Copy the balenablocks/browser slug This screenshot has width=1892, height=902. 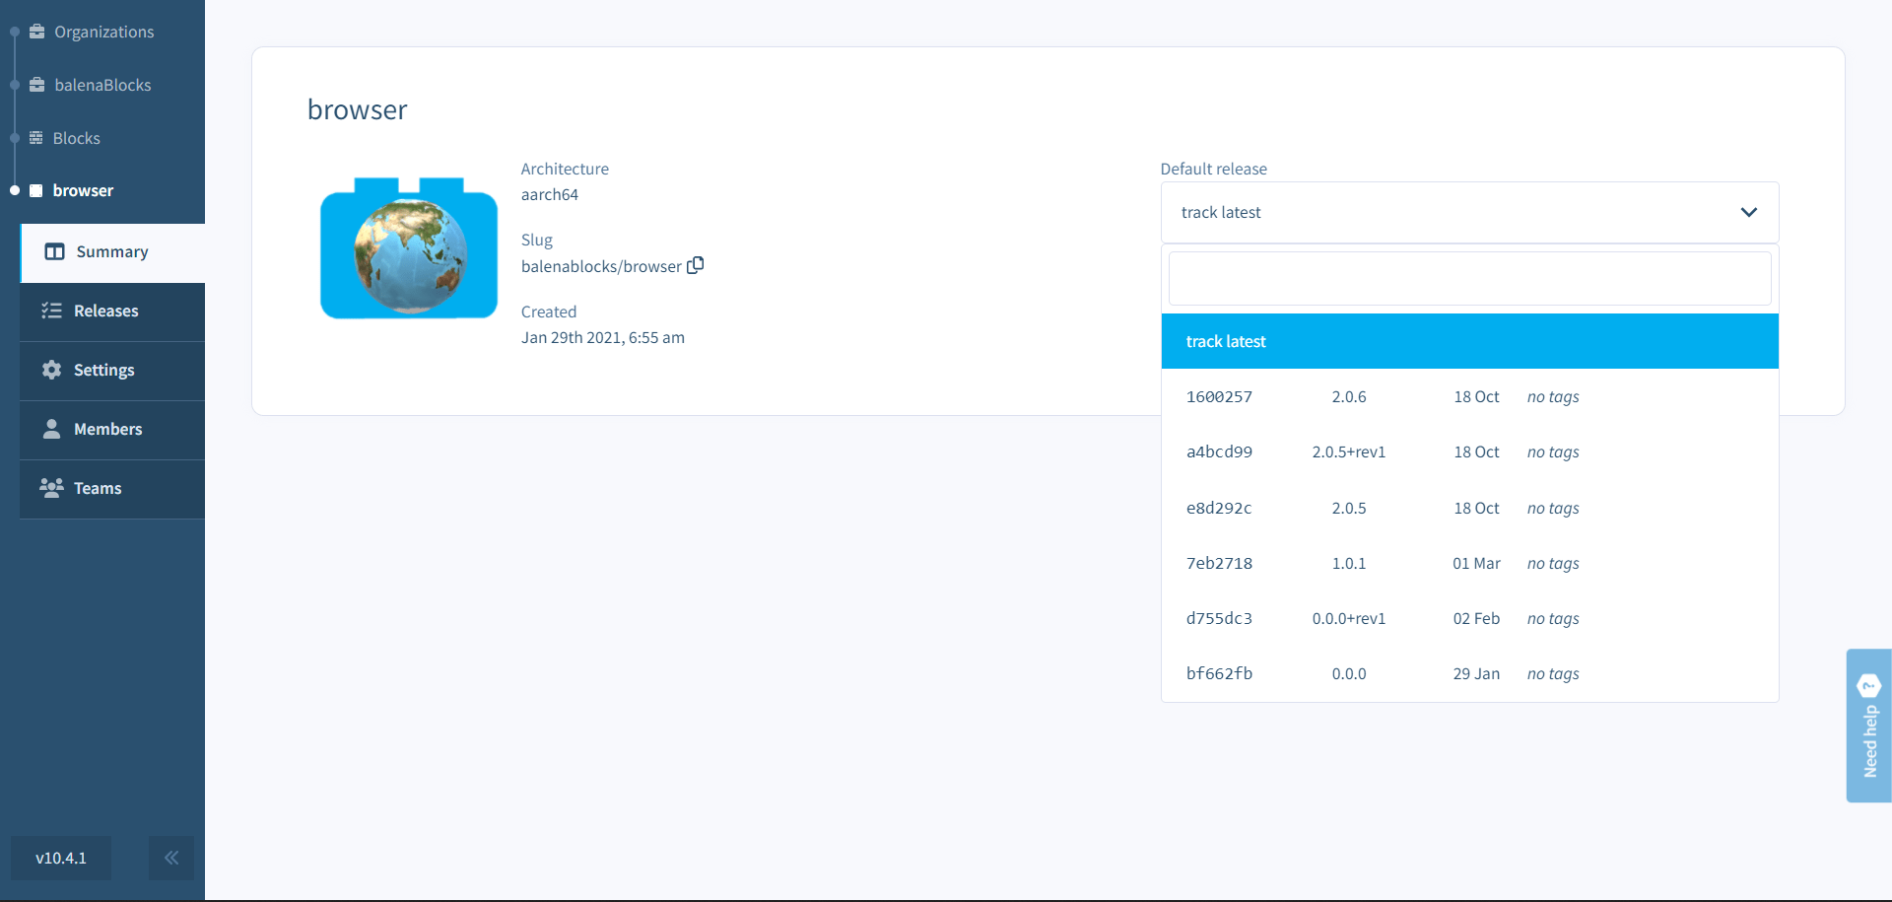[x=696, y=264]
